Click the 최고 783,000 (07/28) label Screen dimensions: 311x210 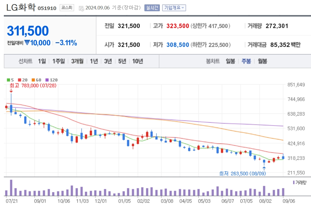33,86
